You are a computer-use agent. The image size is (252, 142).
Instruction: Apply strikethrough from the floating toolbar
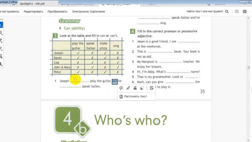pos(135,88)
